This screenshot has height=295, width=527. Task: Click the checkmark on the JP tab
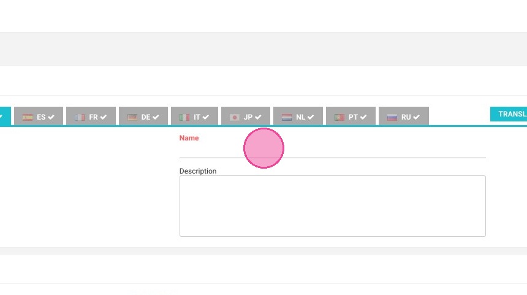coord(258,117)
